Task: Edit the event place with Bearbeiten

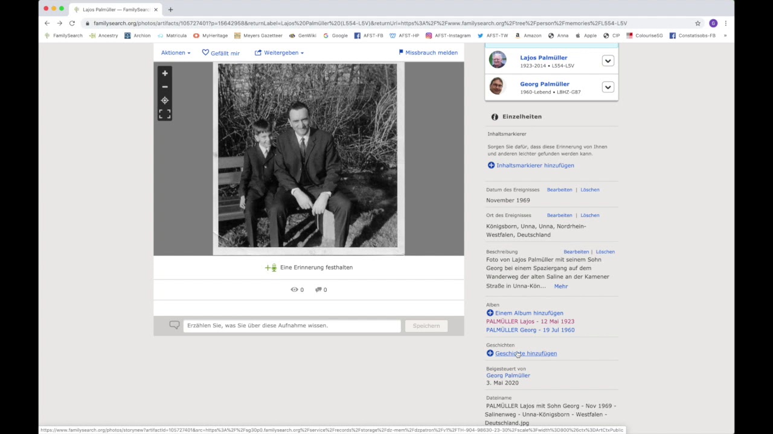Action: pos(559,215)
